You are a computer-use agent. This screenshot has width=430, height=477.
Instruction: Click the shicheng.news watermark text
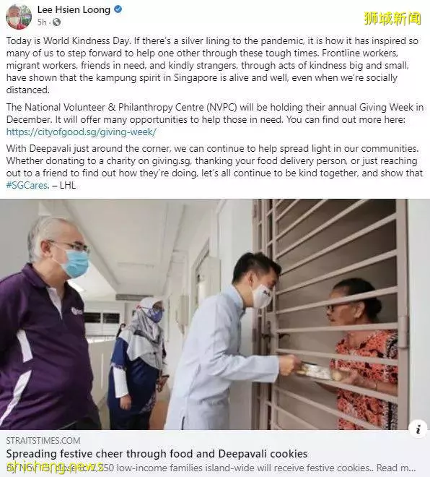coord(54,467)
